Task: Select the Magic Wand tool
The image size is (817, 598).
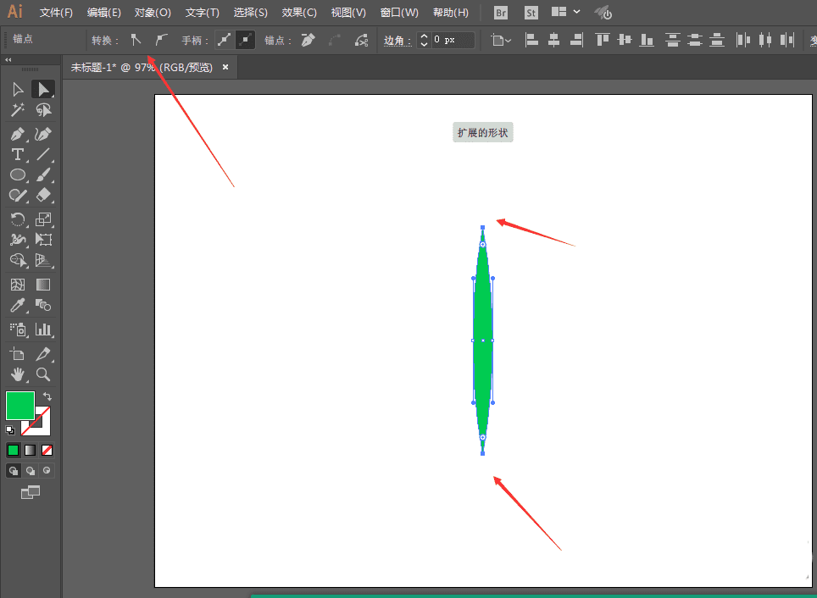Action: (18, 110)
